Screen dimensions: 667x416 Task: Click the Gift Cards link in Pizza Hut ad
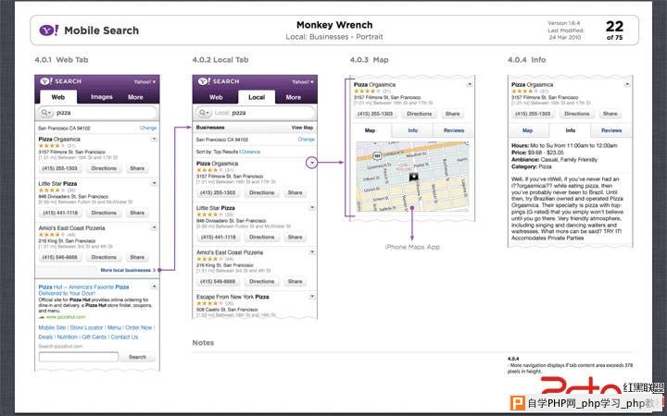coord(94,337)
